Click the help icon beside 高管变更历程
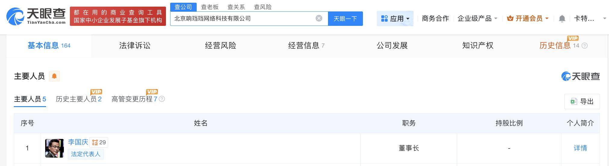The width and height of the screenshot is (609, 166). point(162,99)
